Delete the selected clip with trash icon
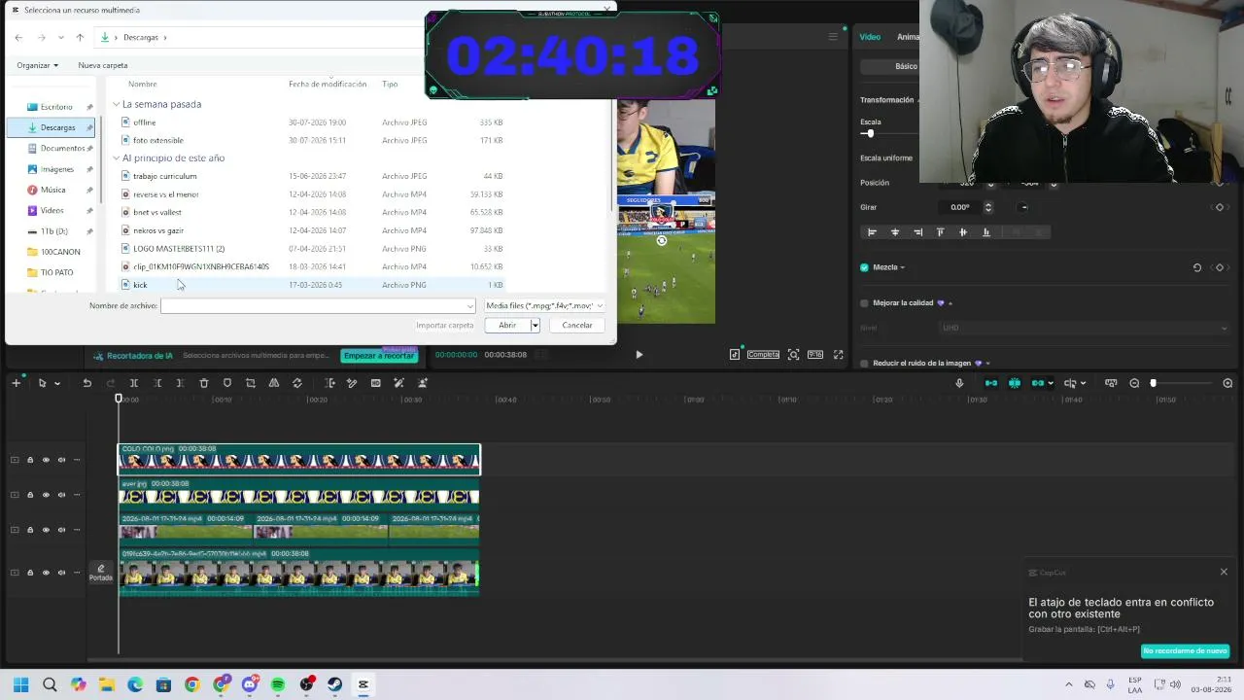The height and width of the screenshot is (700, 1244). (x=204, y=383)
